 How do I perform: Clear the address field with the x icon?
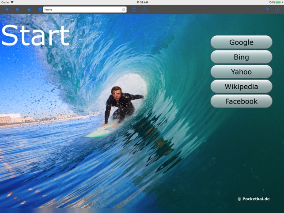(x=124, y=10)
